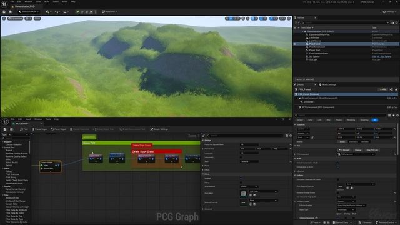Start Play in Editor with the green play icon
The width and height of the screenshot is (400, 225).
tap(77, 12)
